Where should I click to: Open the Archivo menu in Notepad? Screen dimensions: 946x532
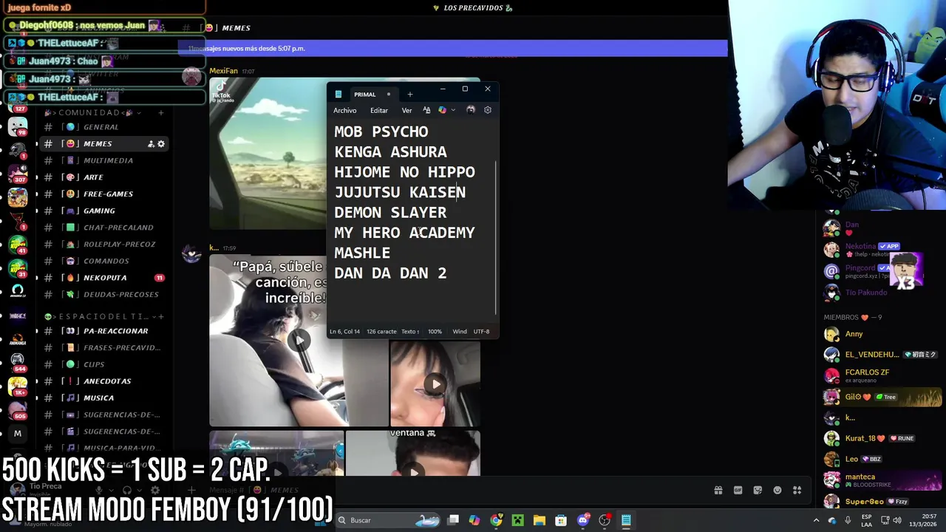[344, 110]
